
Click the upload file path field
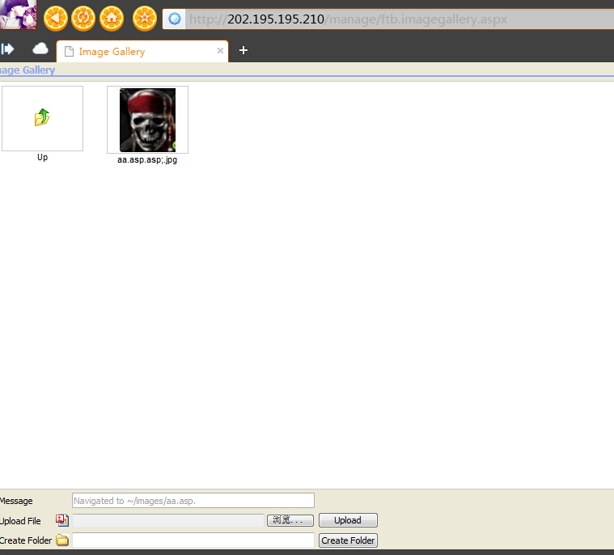coord(168,520)
